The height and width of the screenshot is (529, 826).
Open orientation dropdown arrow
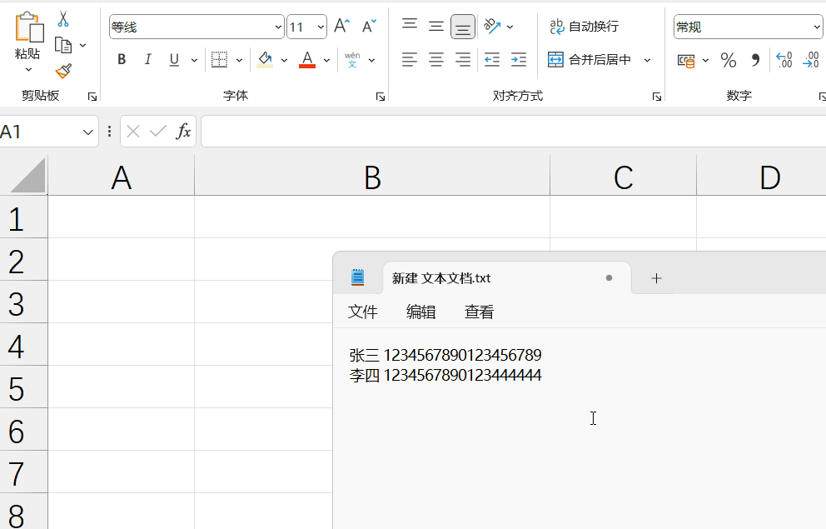pyautogui.click(x=510, y=27)
